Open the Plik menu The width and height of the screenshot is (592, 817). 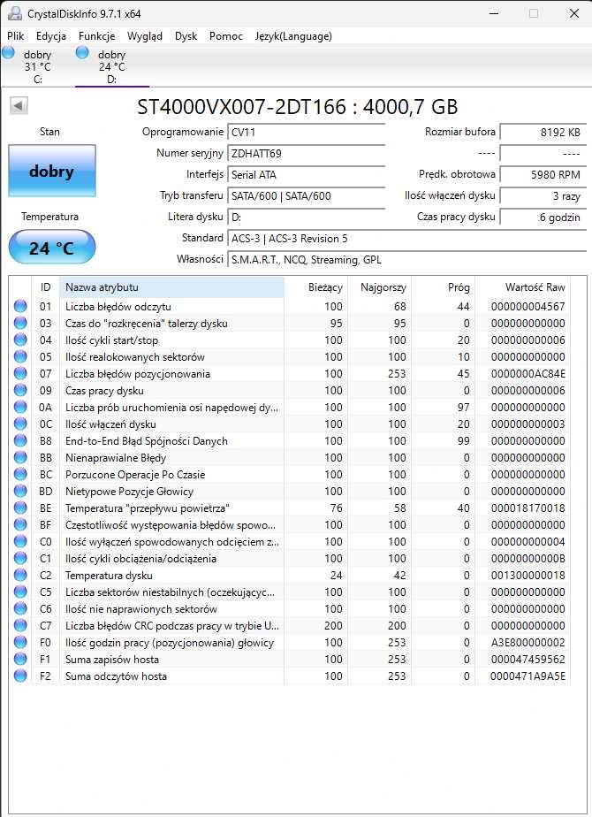(16, 36)
